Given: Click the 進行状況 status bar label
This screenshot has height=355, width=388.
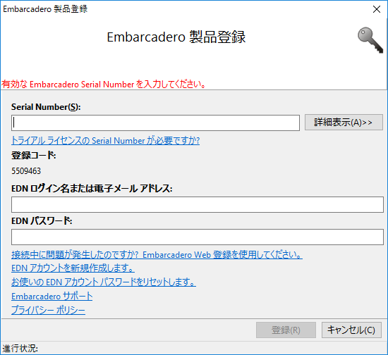Looking at the screenshot, I should (20, 349).
